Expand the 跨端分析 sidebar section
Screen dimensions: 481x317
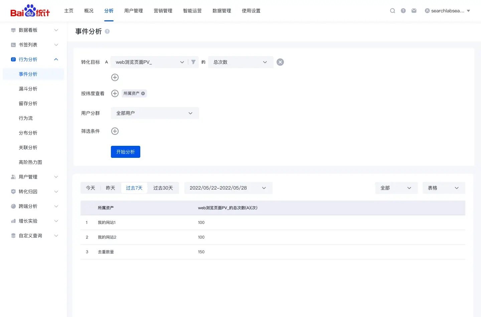click(x=56, y=206)
